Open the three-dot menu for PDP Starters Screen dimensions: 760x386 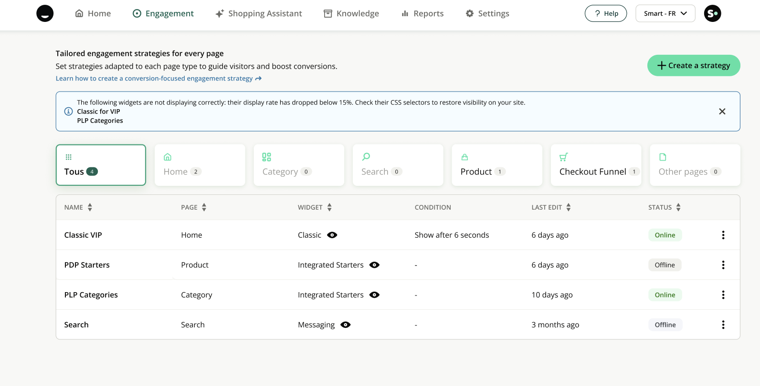pyautogui.click(x=723, y=265)
